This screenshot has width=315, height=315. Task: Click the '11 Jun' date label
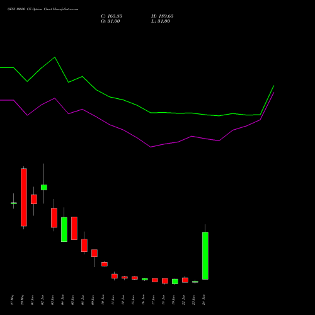pyautogui.click(x=113, y=300)
